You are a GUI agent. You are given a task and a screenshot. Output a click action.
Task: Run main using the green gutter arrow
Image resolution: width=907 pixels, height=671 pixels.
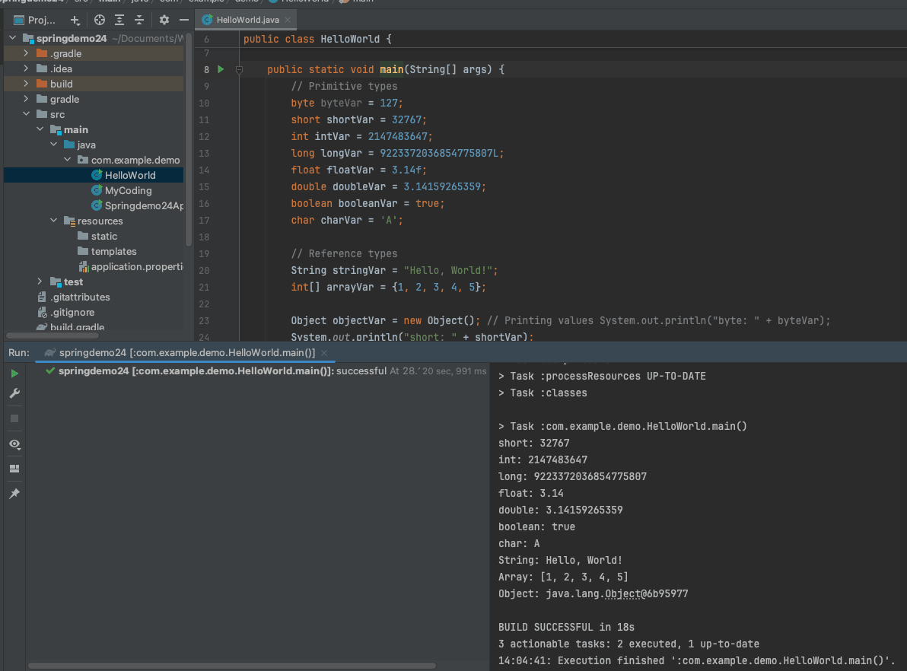coord(221,69)
